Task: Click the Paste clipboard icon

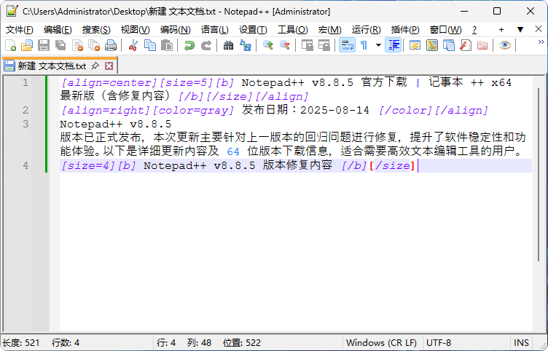Action: coord(167,45)
